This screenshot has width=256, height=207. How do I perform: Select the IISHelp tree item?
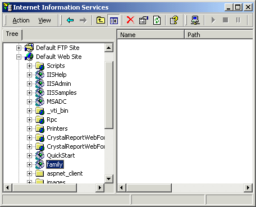(57, 75)
